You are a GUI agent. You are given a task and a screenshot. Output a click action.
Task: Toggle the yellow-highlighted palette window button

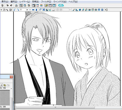coord(46,5)
